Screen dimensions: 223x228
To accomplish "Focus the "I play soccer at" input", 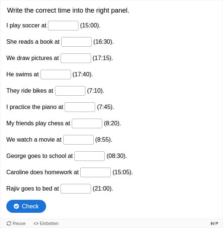I will [x=63, y=26].
